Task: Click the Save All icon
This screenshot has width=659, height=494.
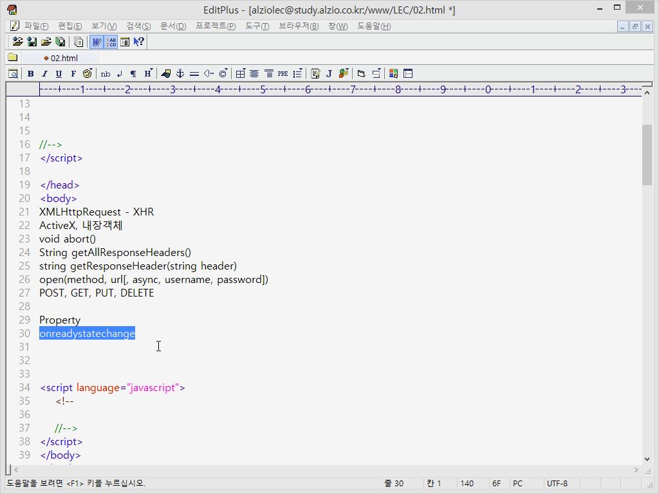Action: point(60,42)
